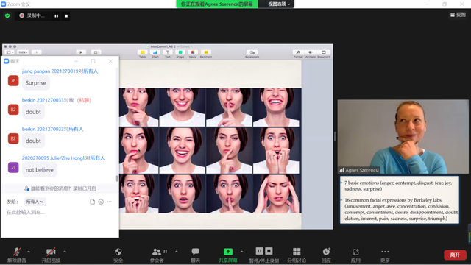Image resolution: width=471 pixels, height=265 pixels.
Task: Stop recording via top-left indicator
Action: pos(66,16)
